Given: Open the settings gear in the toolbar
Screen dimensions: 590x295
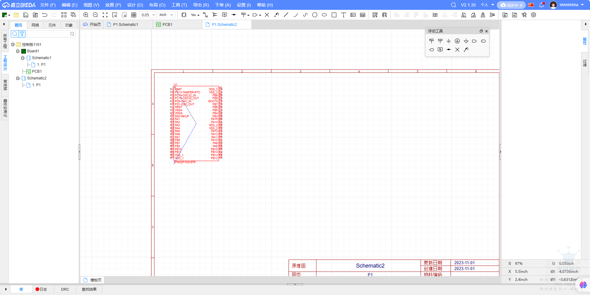Looking at the screenshot, I should point(534,15).
